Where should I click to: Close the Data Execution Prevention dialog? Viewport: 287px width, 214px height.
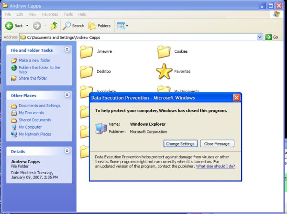236,97
